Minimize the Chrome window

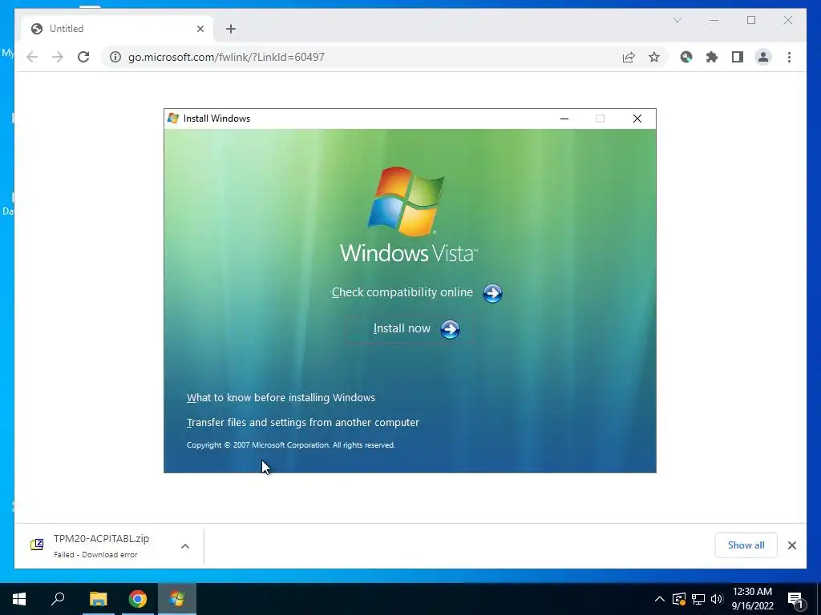click(x=714, y=20)
